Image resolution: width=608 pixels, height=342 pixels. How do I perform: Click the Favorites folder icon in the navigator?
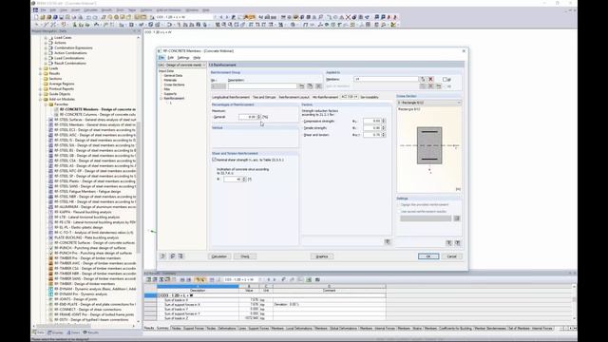tap(50, 104)
